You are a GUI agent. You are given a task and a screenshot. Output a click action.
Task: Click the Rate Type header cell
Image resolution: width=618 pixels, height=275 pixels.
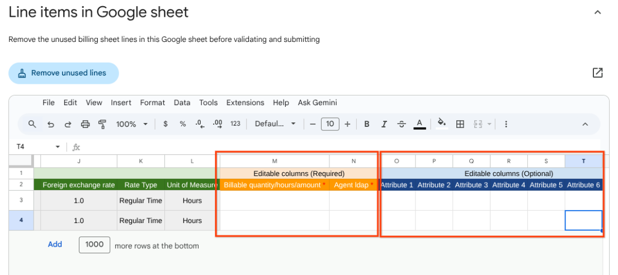[141, 185]
